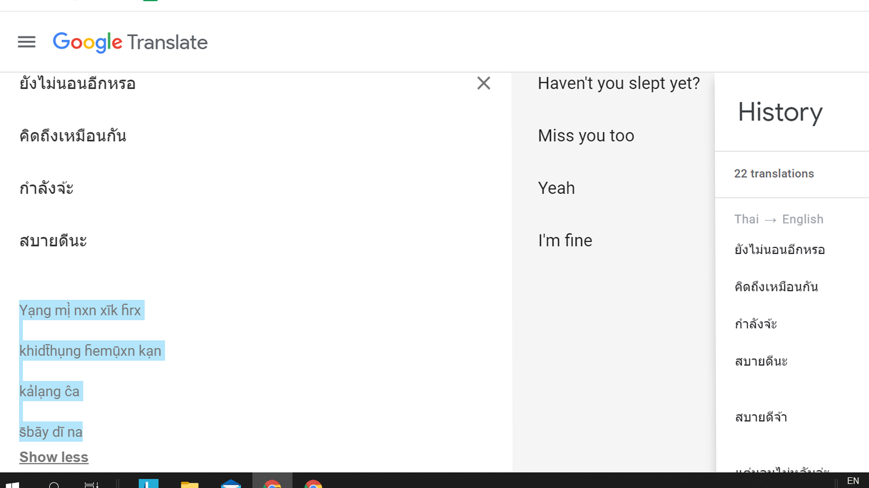Click the '22 translations' count
Image resolution: width=869 pixels, height=488 pixels.
774,174
